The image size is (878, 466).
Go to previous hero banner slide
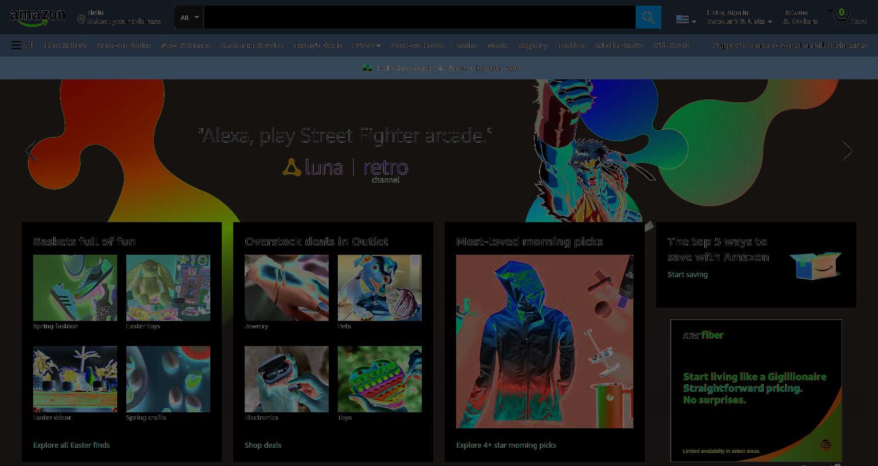coord(31,151)
